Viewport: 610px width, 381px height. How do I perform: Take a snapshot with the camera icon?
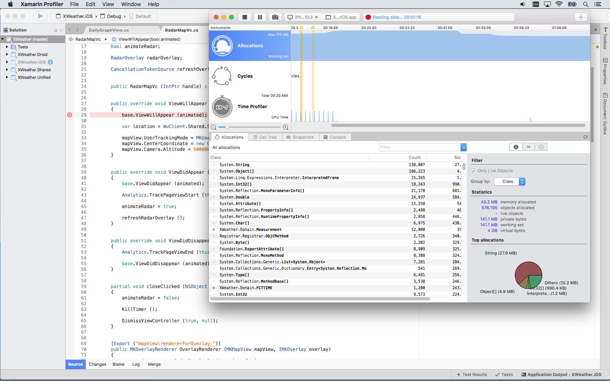pos(275,17)
